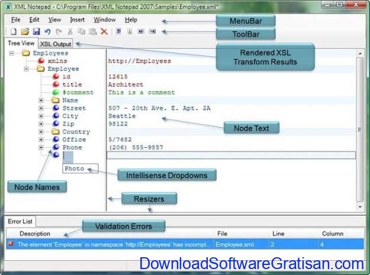Expand the Zip node
This screenshot has height=275, width=370.
pos(41,124)
